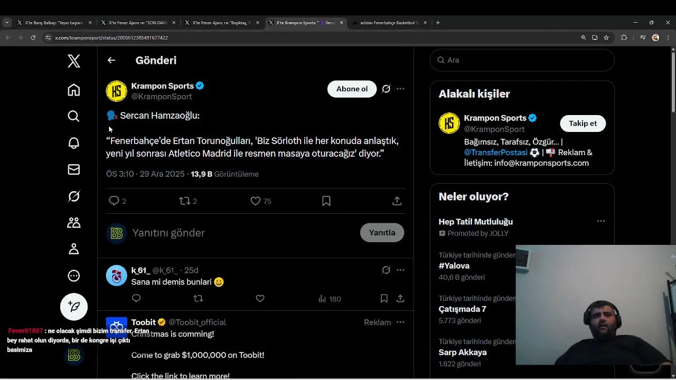Open Communities icon in sidebar
This screenshot has width=676, height=380.
(74, 223)
